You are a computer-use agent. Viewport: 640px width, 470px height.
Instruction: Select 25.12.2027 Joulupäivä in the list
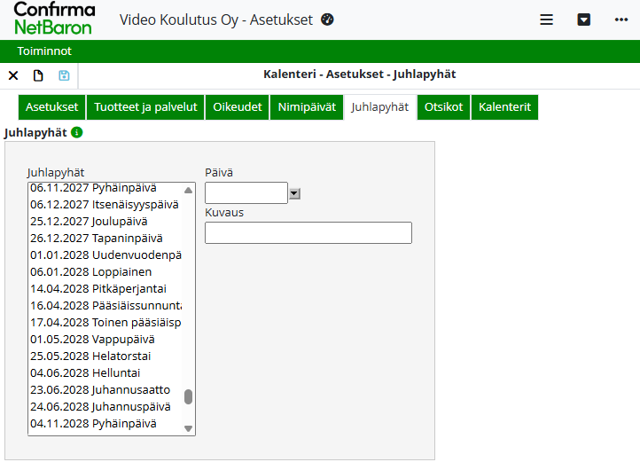pyautogui.click(x=89, y=222)
